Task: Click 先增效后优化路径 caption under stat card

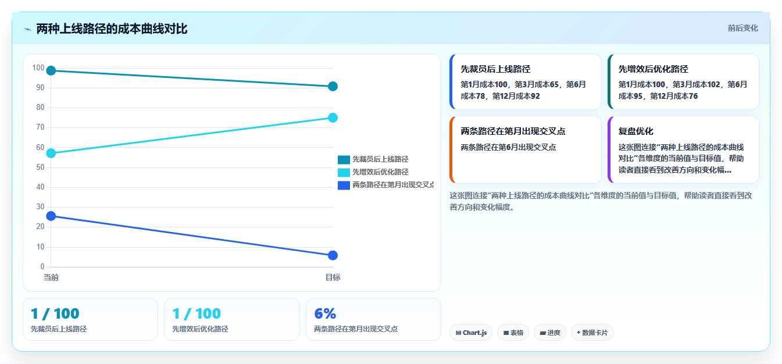Action: (200, 329)
